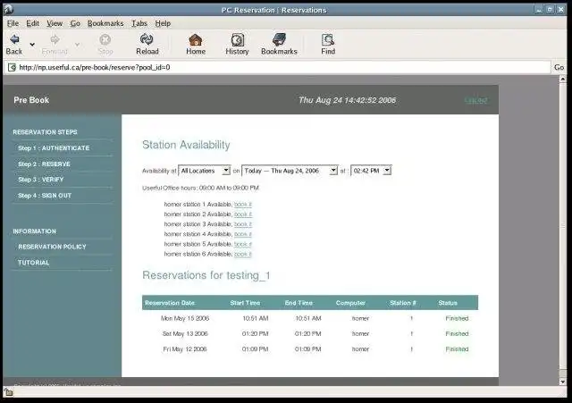The image size is (572, 403).
Task: Open the Back history dropdown arrow
Action: (32, 45)
